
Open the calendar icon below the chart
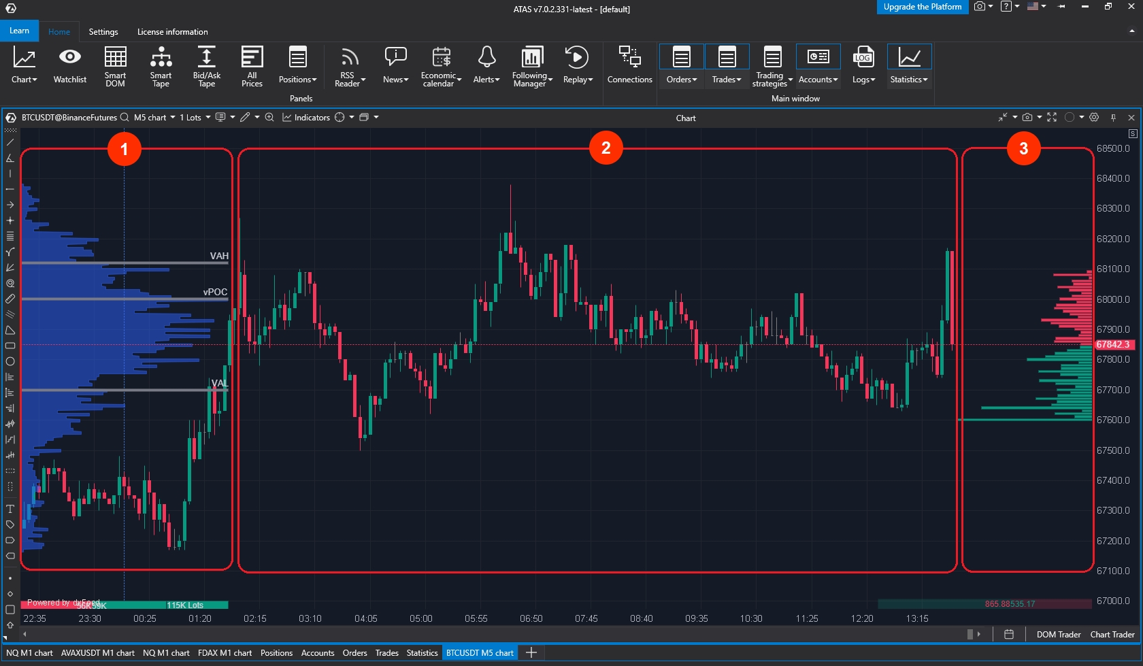[1009, 634]
